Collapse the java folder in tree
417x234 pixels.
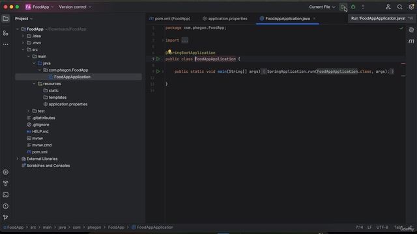click(34, 64)
